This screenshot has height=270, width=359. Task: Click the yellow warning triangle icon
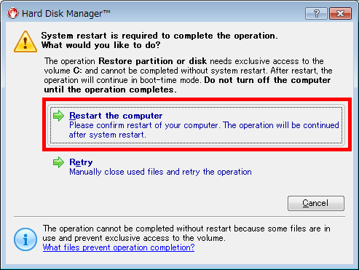click(x=25, y=41)
